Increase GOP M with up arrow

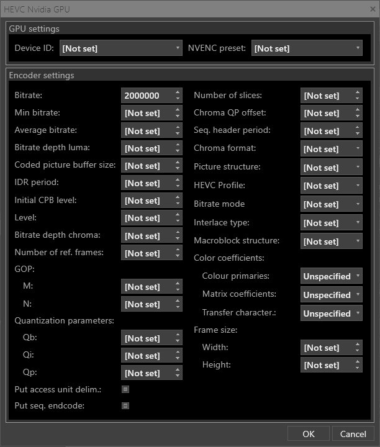178,283
